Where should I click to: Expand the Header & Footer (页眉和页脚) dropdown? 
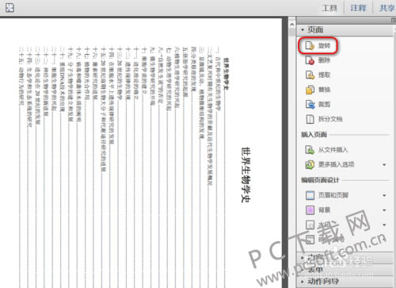coord(384,195)
